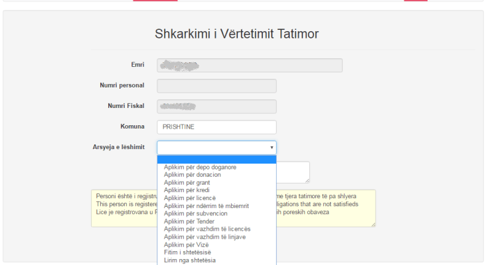The width and height of the screenshot is (488, 265).
Task: Choose 'Aplikim për Vizë' option
Action: 216,245
